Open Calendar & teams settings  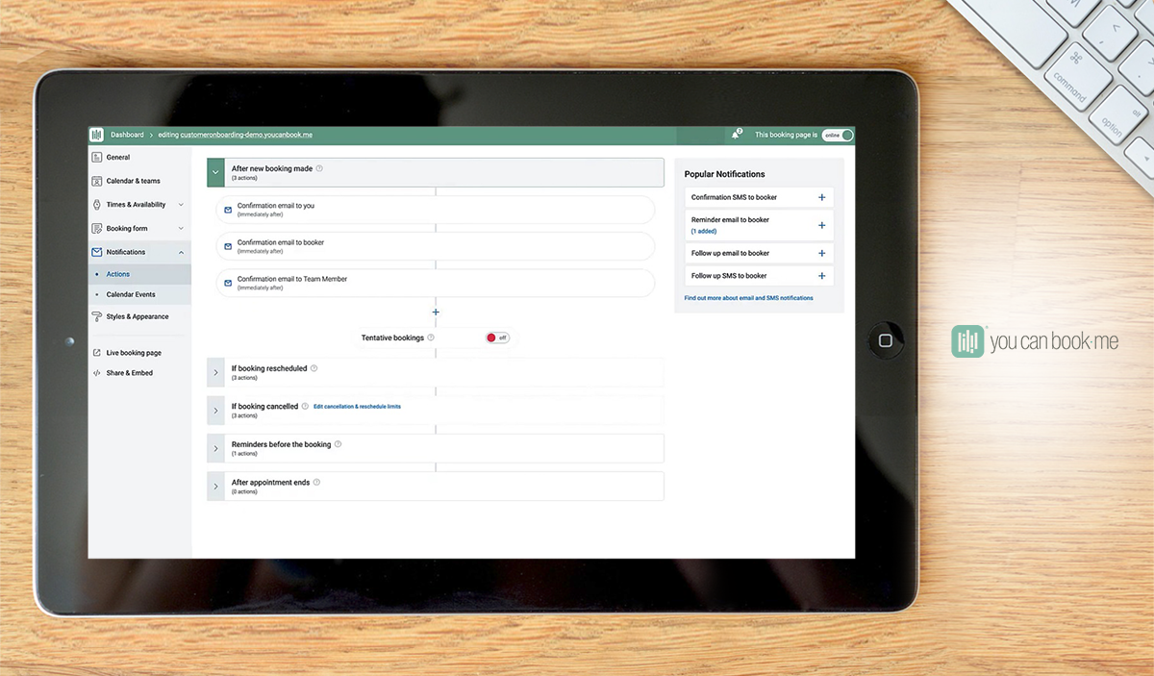[134, 181]
